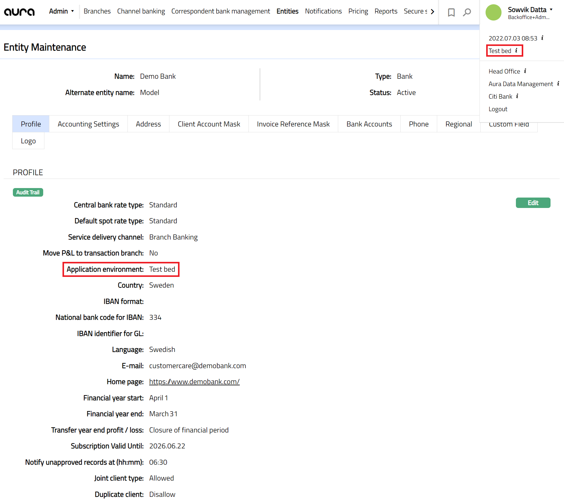Image resolution: width=564 pixels, height=502 pixels.
Task: Click info icon beside Head Office
Action: coord(525,71)
